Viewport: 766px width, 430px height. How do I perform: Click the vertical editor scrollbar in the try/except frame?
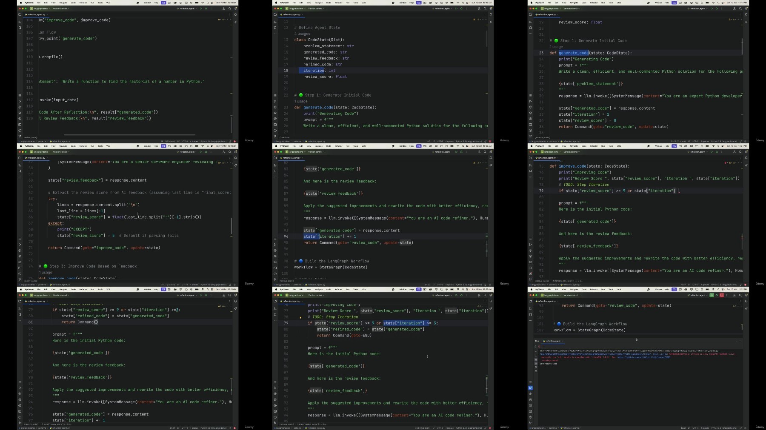(x=232, y=226)
